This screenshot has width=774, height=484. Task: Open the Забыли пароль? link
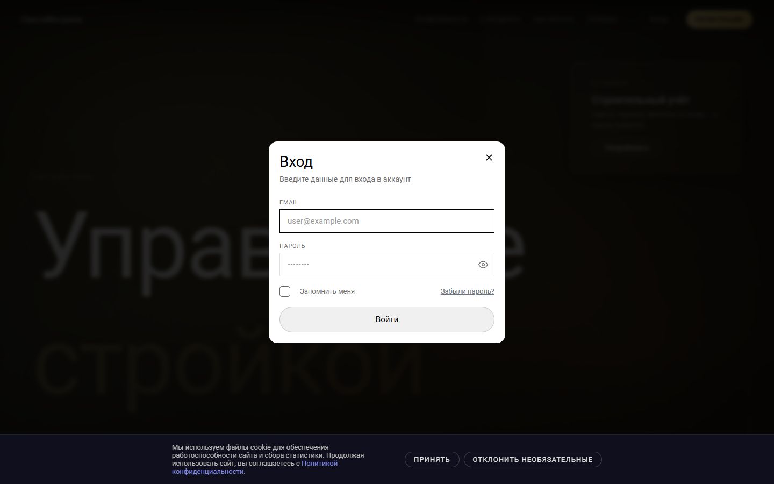(467, 291)
